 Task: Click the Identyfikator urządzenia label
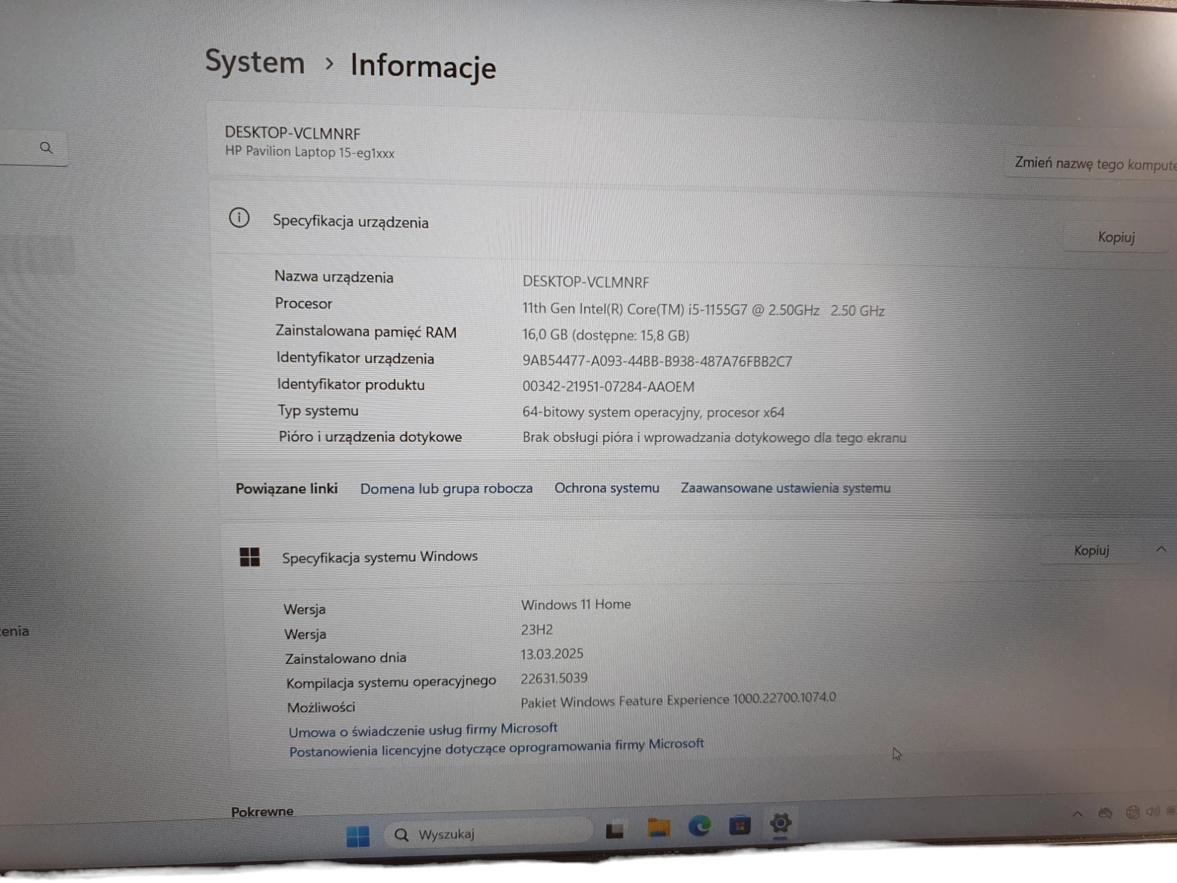355,358
